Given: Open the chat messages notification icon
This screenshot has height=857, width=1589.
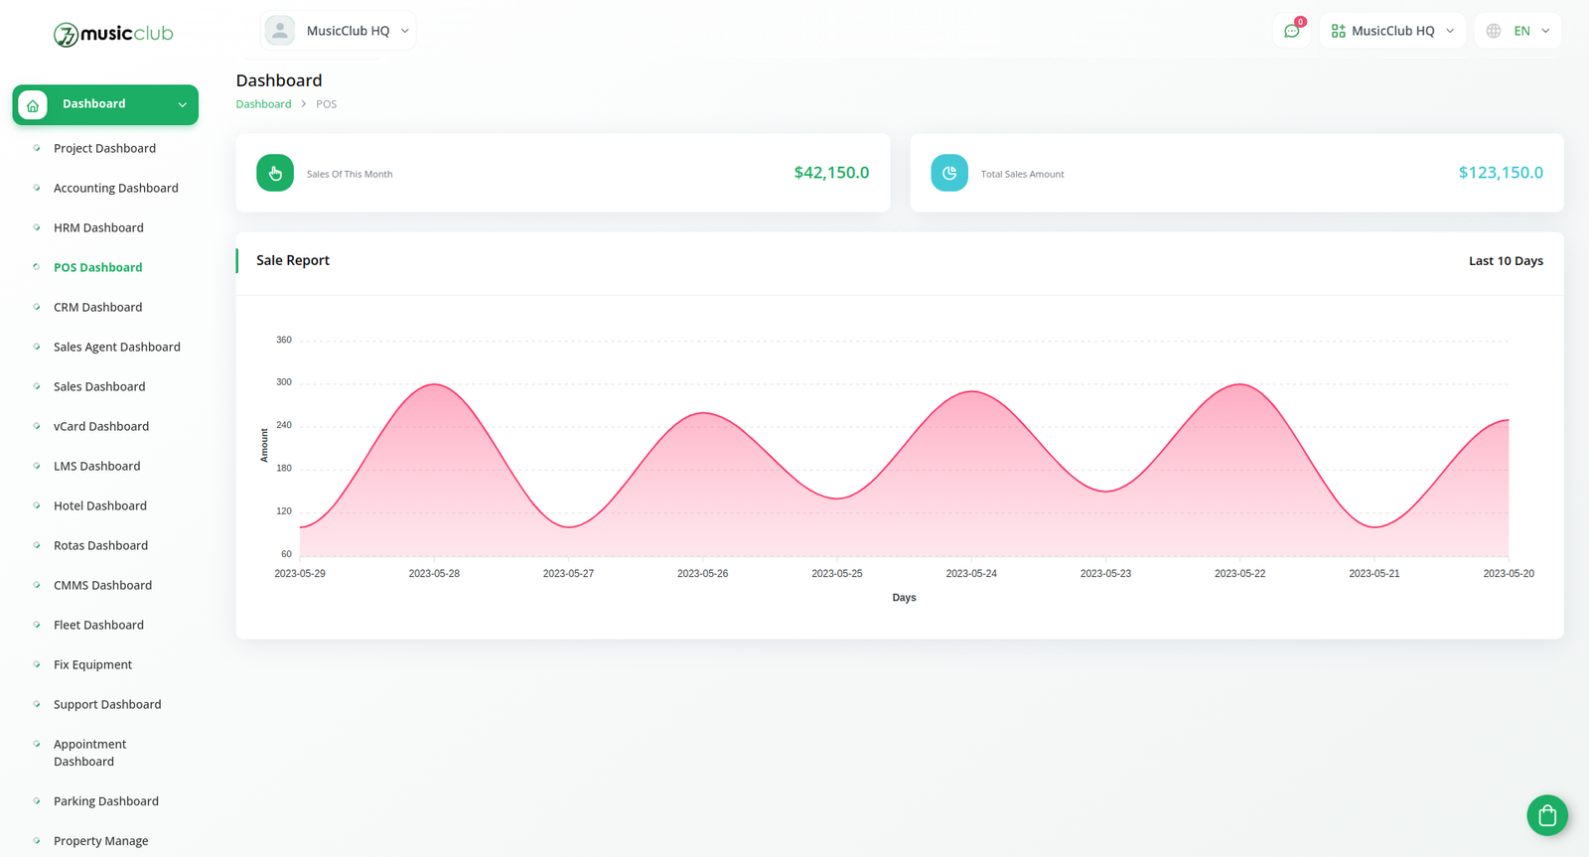Looking at the screenshot, I should click(x=1291, y=31).
